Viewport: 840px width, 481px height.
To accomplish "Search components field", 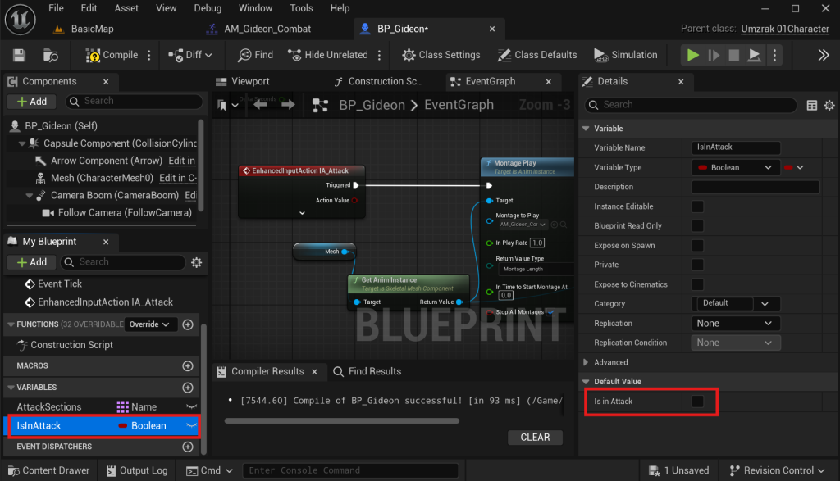I will click(x=134, y=101).
